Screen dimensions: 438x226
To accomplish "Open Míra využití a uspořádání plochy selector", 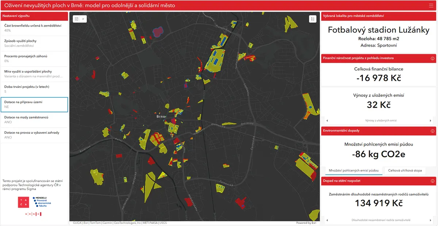I will click(34, 74).
